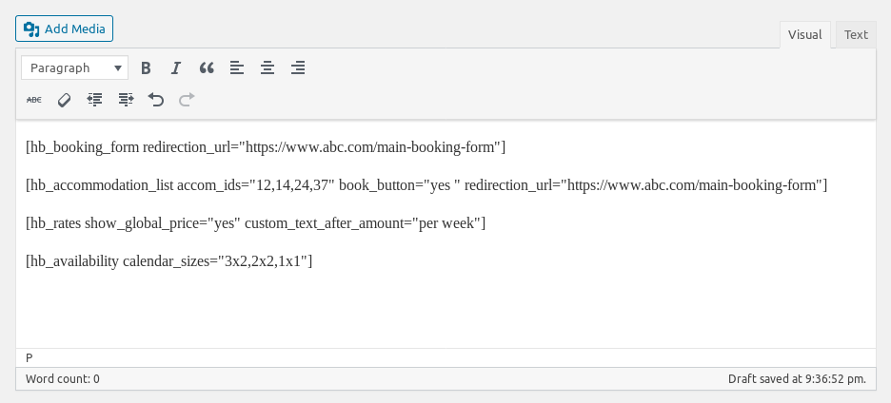Apply blockquote formatting
Screen dimensions: 891x403
pos(207,67)
